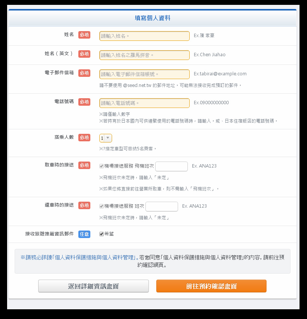Click the 還車時的接送 label
The height and width of the screenshot is (319, 307).
pos(59,205)
